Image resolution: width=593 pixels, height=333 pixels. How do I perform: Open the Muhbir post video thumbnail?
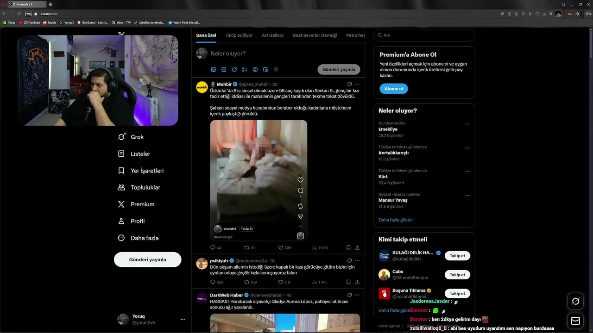(x=259, y=180)
